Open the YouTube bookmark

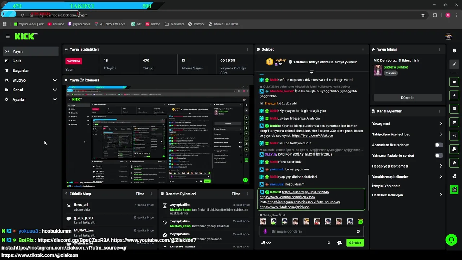[x=55, y=24]
